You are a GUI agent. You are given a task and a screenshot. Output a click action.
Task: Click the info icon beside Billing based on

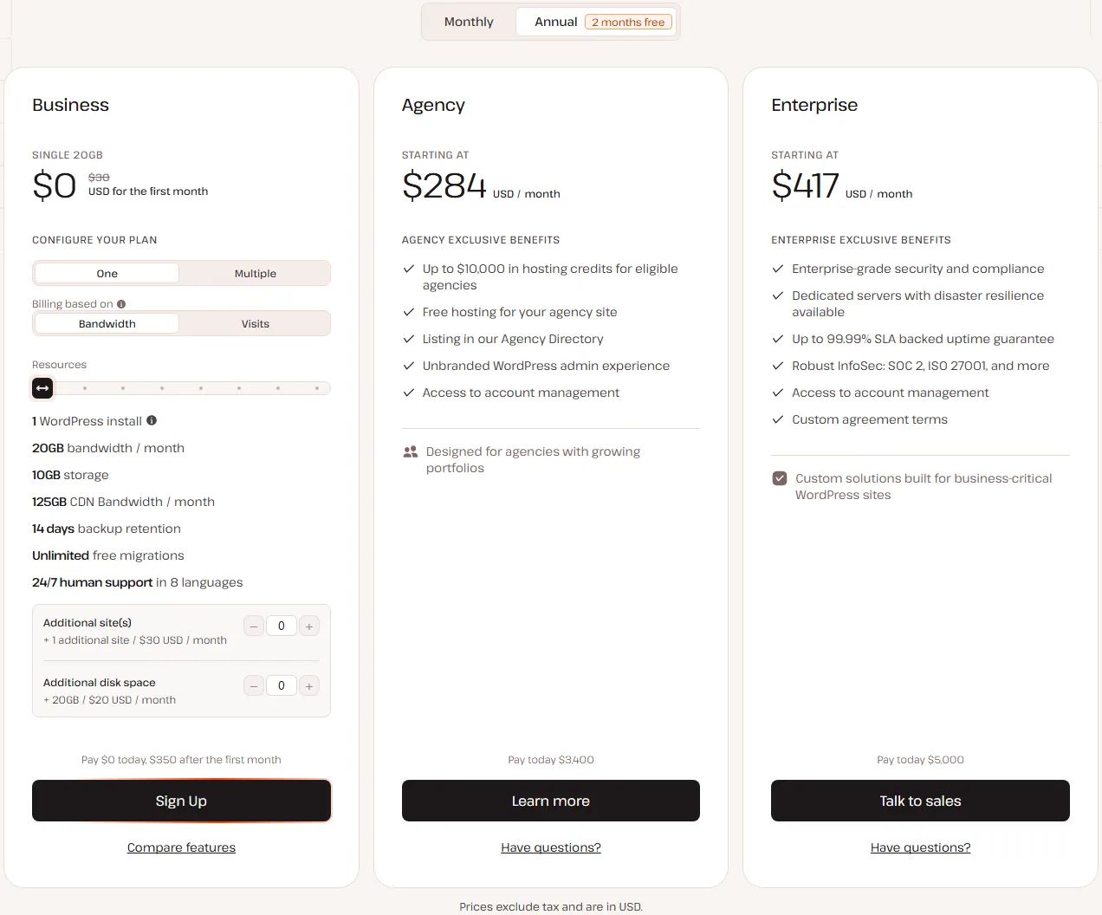(121, 304)
